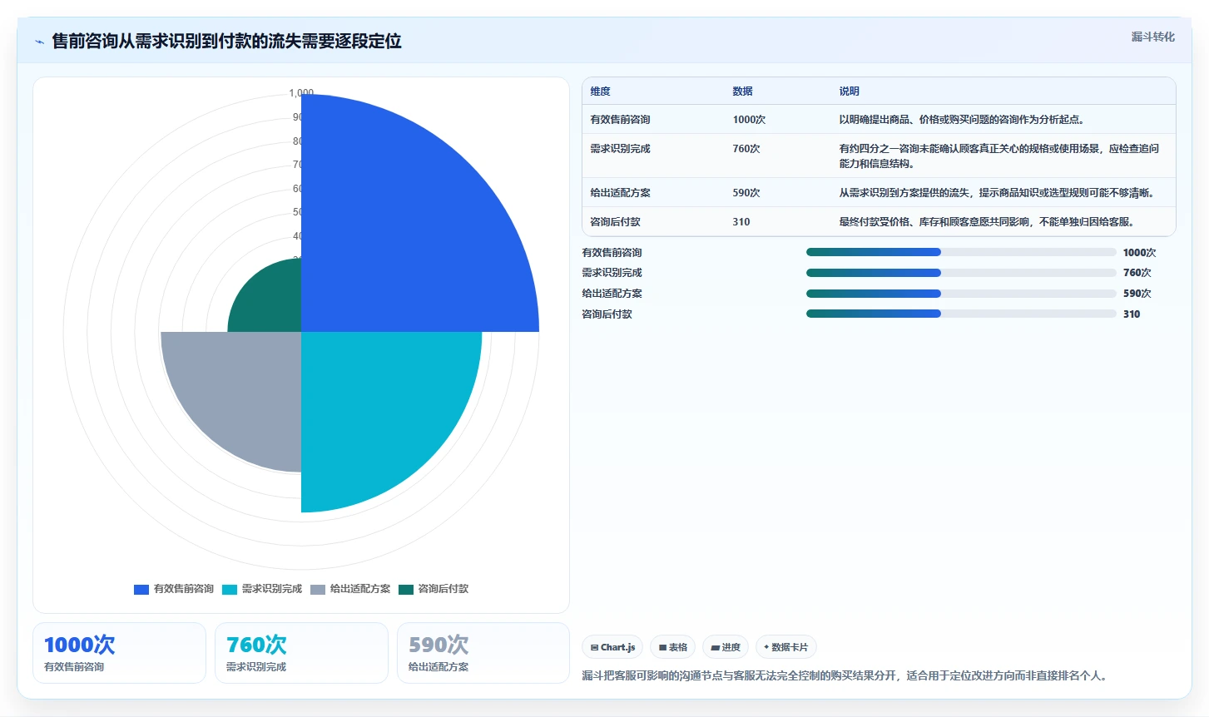Open the 1000次 有效售前咨询 data card

[119, 653]
